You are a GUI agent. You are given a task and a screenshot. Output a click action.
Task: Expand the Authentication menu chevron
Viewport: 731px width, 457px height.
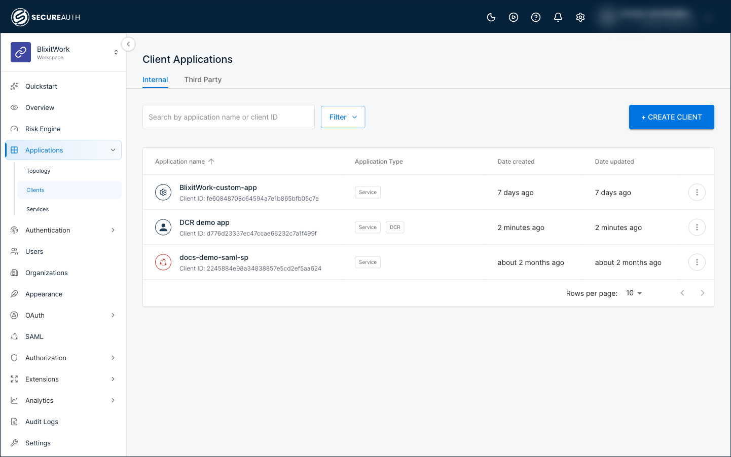tap(113, 230)
